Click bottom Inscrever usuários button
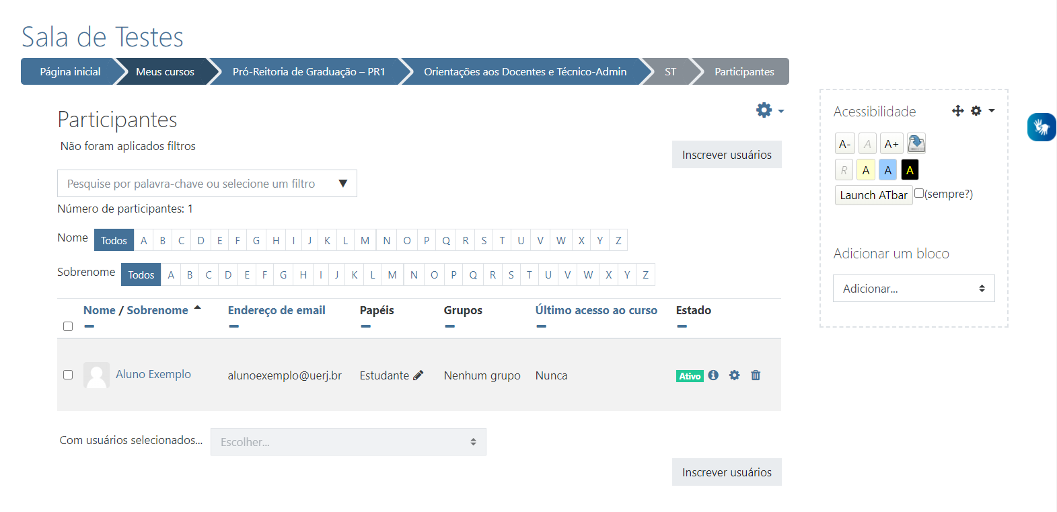This screenshot has height=512, width=1057. point(727,472)
